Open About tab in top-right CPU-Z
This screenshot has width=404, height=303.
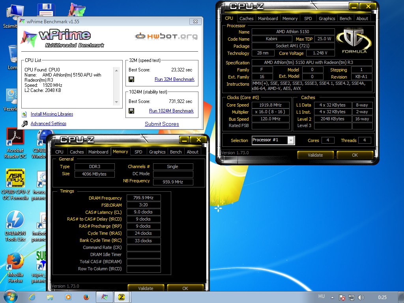(x=362, y=19)
